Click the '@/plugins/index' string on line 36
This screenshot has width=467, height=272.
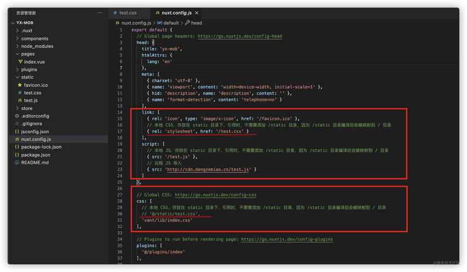(x=163, y=252)
